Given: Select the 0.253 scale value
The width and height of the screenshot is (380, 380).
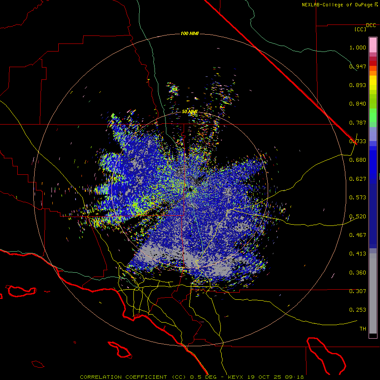Looking at the screenshot, I should pyautogui.click(x=358, y=310).
